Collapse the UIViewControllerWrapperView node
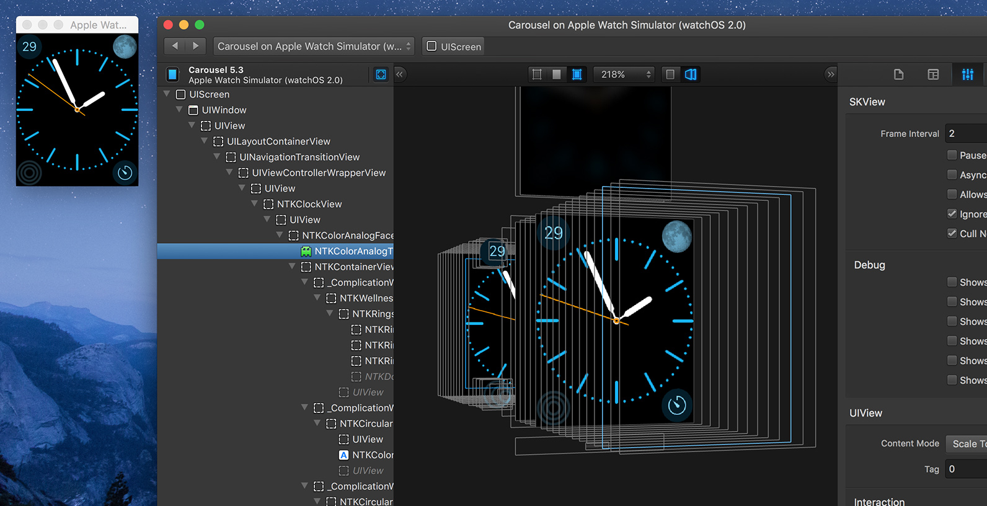Screen dimensions: 987x506 point(229,172)
